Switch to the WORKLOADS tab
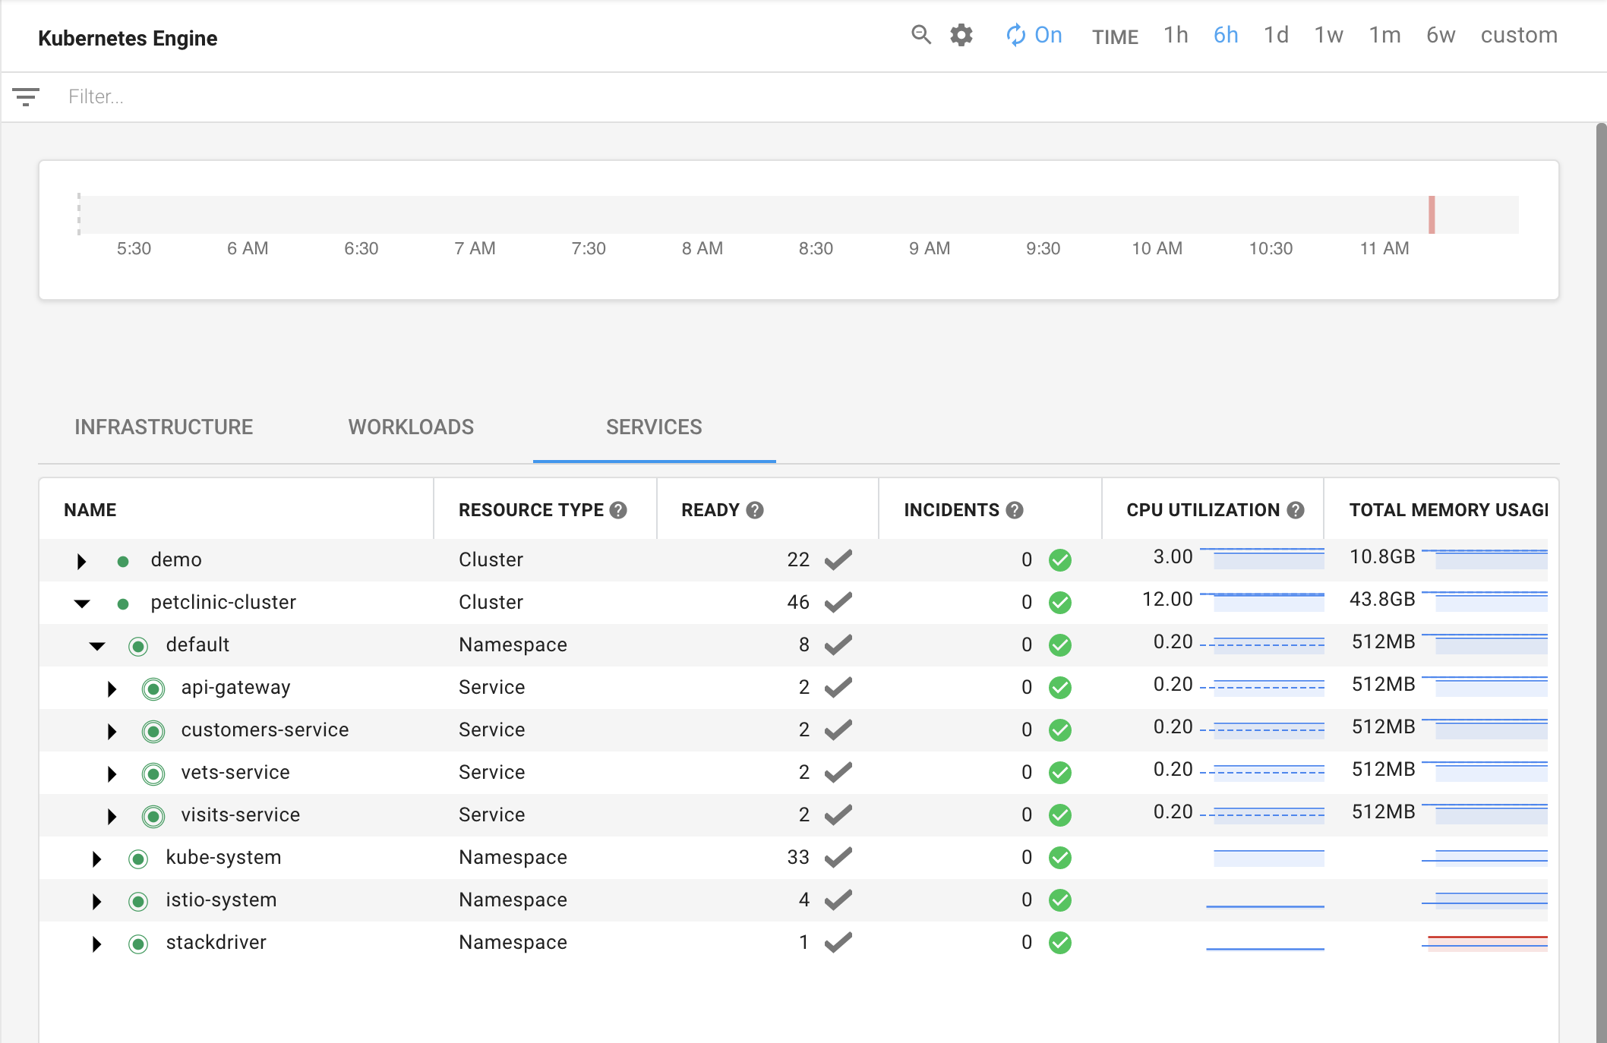The width and height of the screenshot is (1607, 1043). click(410, 426)
